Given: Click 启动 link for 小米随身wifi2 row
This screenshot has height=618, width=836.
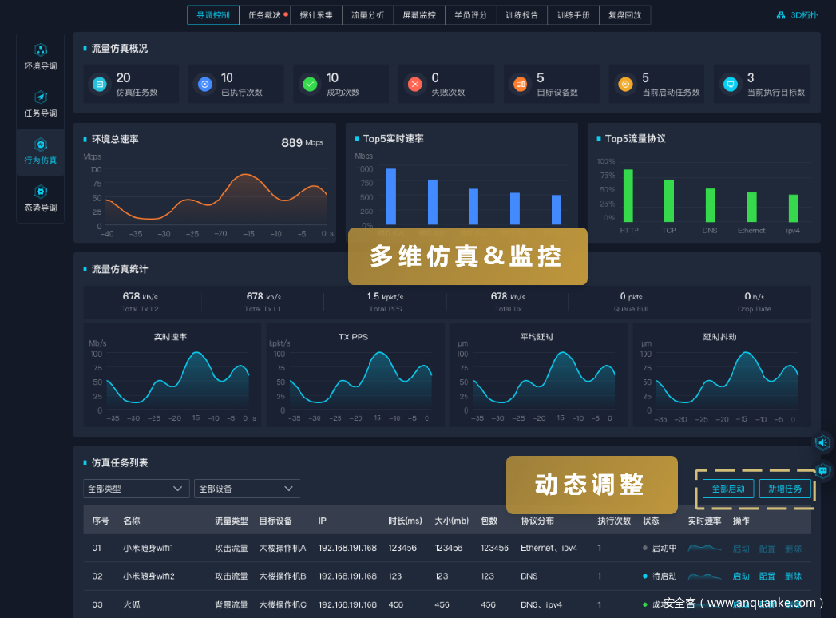Looking at the screenshot, I should click(x=741, y=576).
